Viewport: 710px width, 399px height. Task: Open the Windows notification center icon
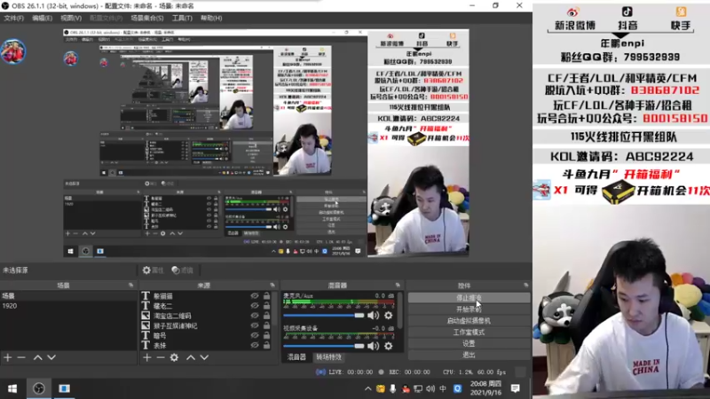point(516,388)
